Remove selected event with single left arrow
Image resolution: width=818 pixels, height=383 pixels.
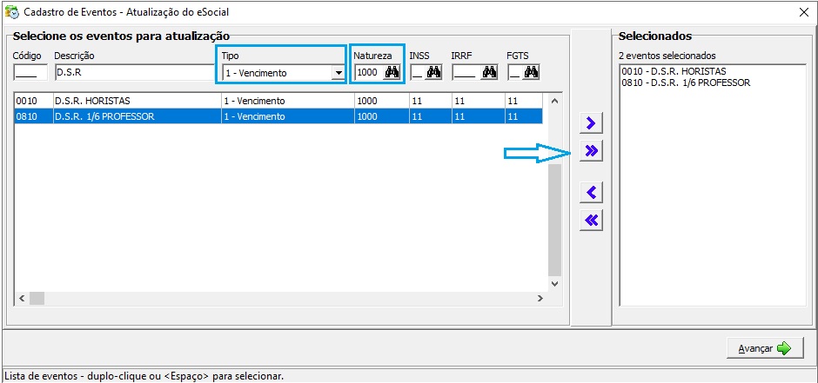click(x=592, y=192)
